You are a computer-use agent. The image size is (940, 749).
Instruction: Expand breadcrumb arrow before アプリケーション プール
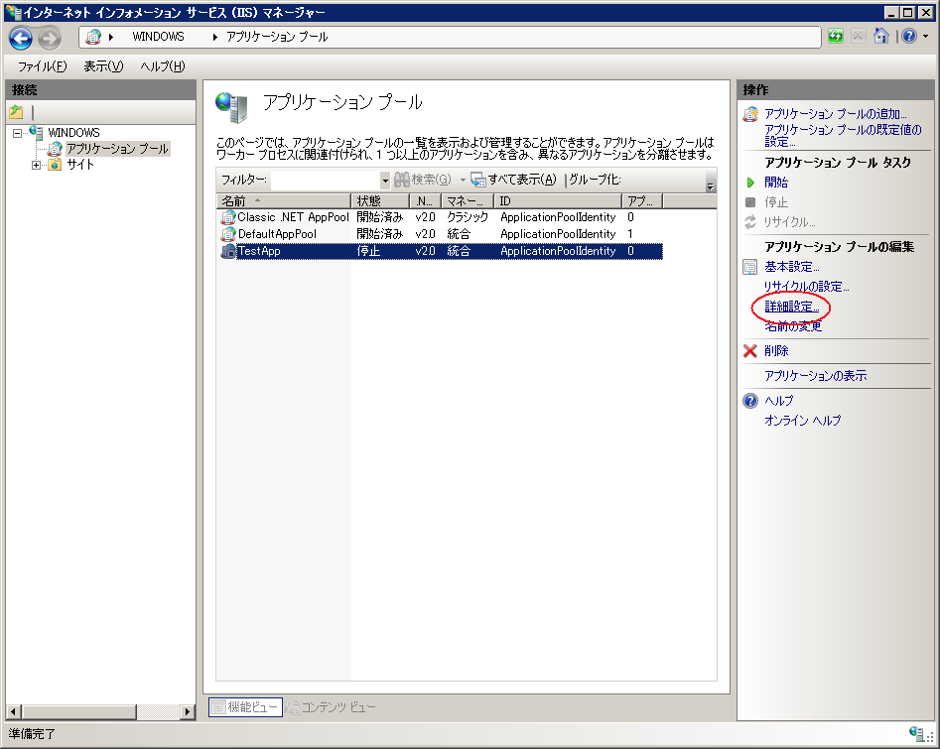[215, 37]
